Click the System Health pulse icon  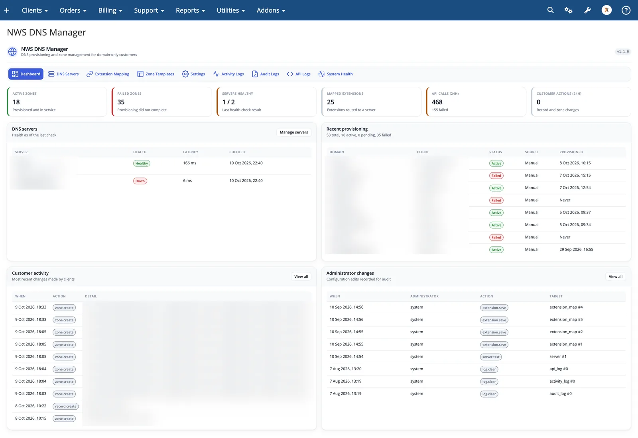coord(321,74)
